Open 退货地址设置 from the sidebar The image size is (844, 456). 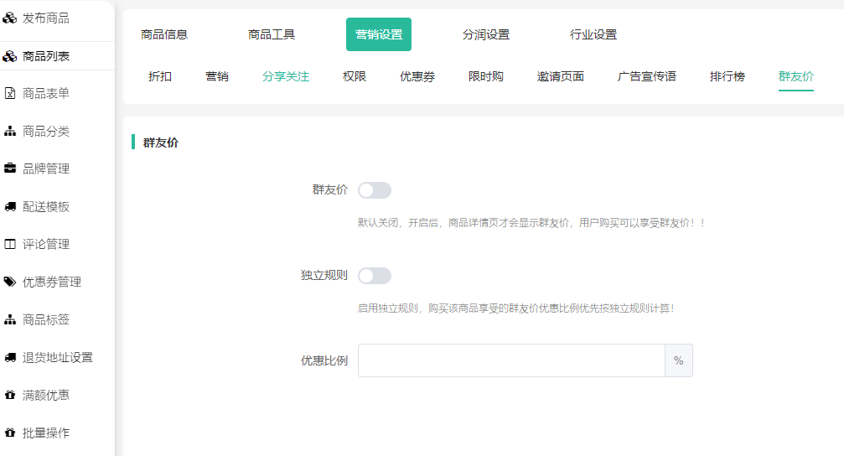click(57, 358)
